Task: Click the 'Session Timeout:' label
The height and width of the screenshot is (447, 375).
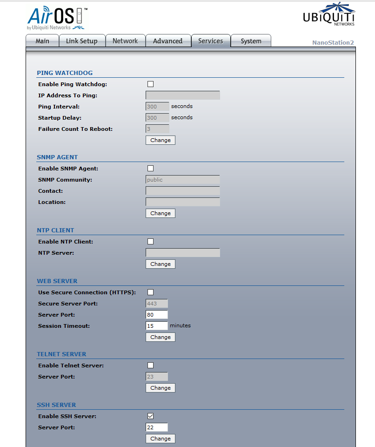Action: pos(64,326)
